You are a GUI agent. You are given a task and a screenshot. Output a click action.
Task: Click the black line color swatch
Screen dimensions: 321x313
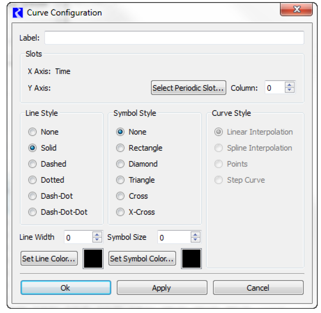click(93, 258)
